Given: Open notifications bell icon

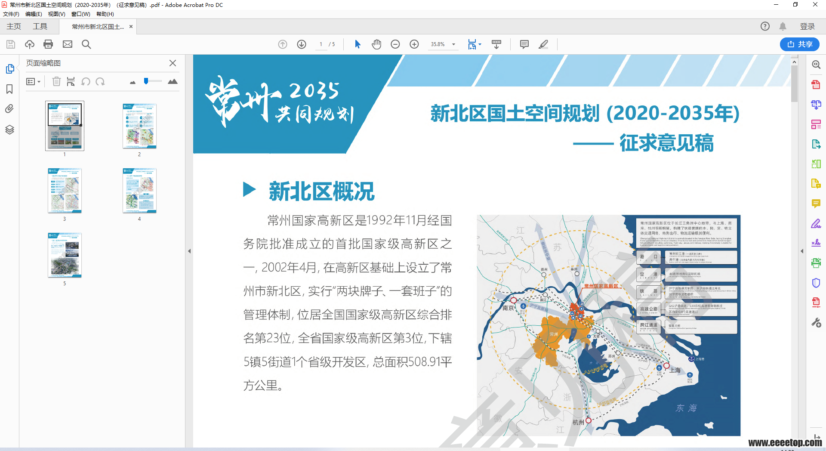Looking at the screenshot, I should click(x=783, y=27).
